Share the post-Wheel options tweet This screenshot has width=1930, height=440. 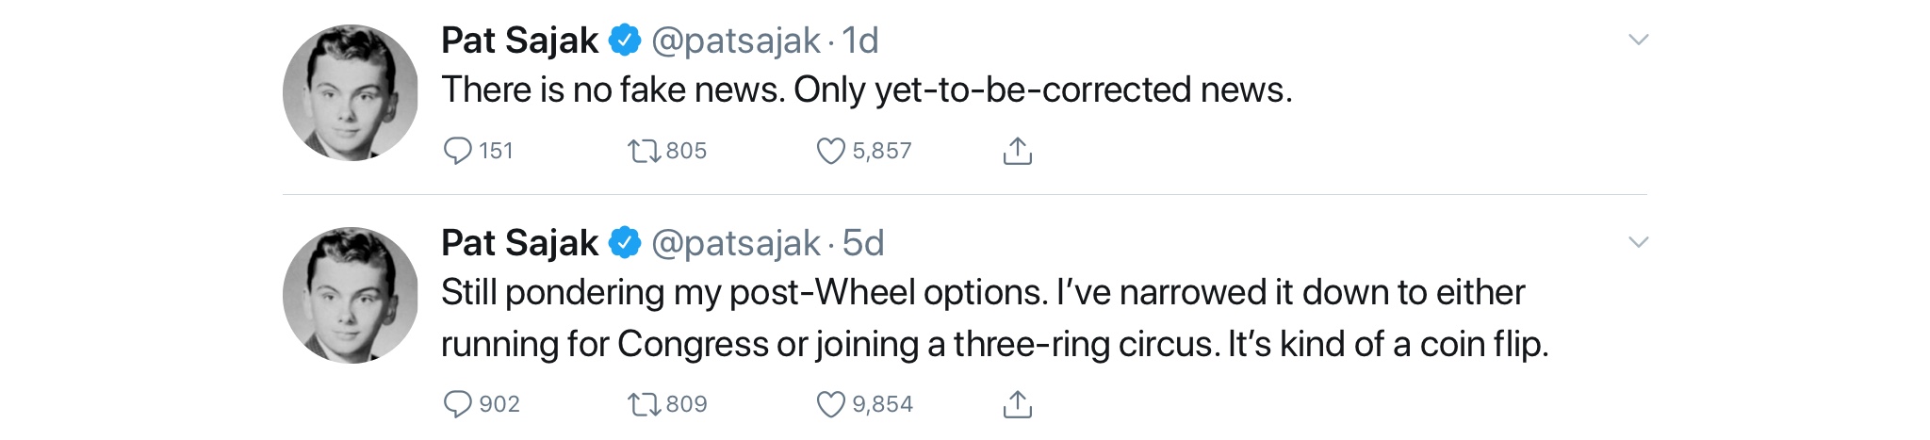pyautogui.click(x=1017, y=404)
